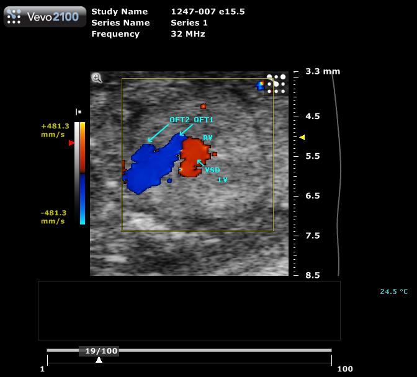Screen dimensions: 417x377
Task: Click the -481.3 mm/s velocity value
Action: [x=53, y=217]
